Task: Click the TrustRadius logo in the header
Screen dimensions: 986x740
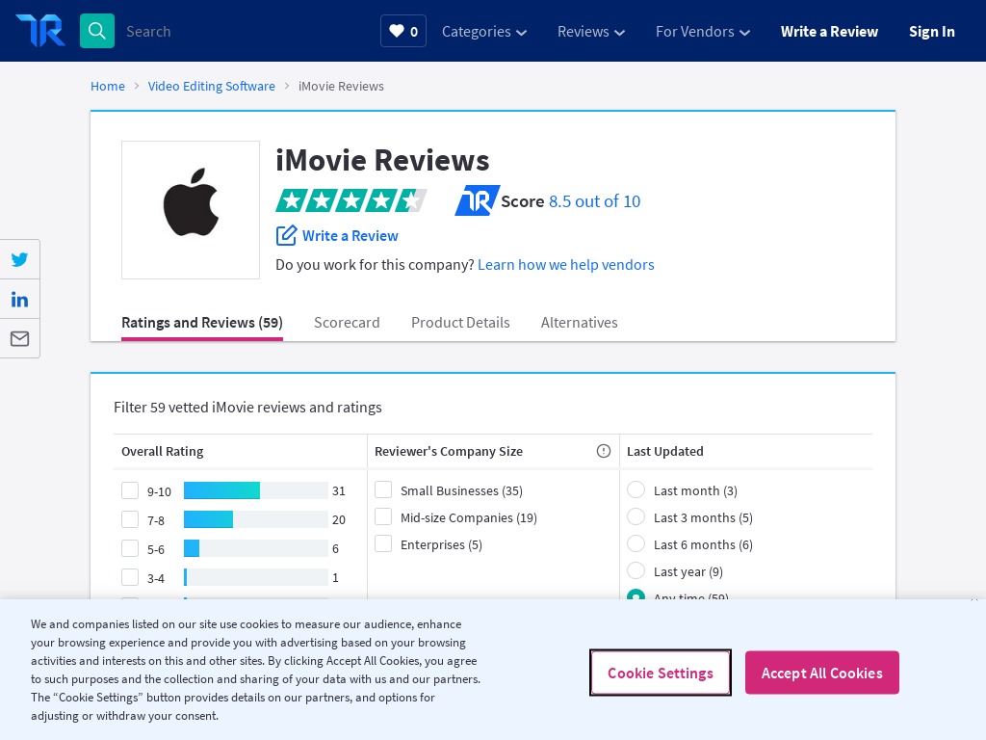Action: [40, 31]
